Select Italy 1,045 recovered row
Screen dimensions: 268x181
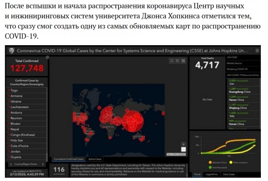tap(243, 114)
